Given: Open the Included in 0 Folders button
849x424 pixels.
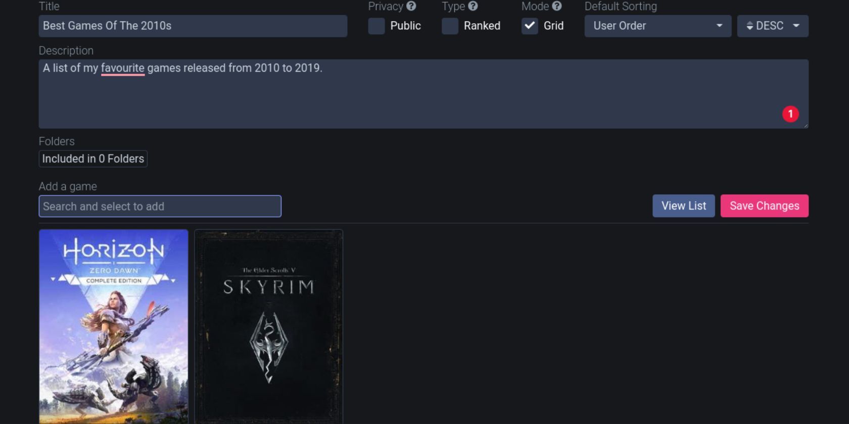Looking at the screenshot, I should [93, 158].
